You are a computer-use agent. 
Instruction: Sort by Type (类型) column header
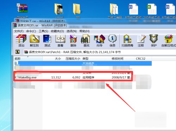(96, 59)
